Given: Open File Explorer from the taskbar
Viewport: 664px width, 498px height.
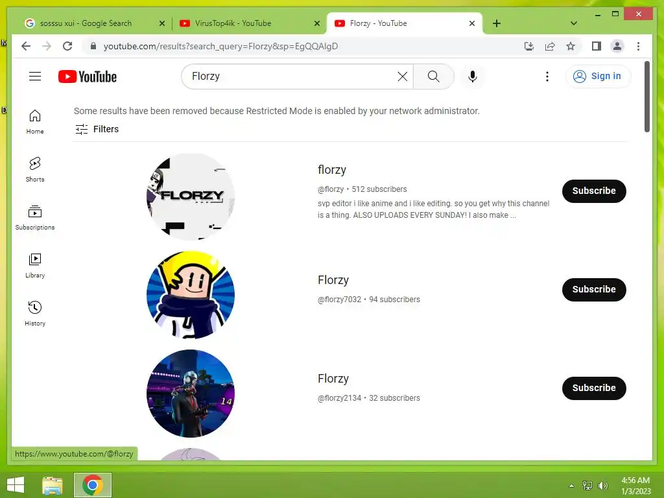Looking at the screenshot, I should pos(53,485).
